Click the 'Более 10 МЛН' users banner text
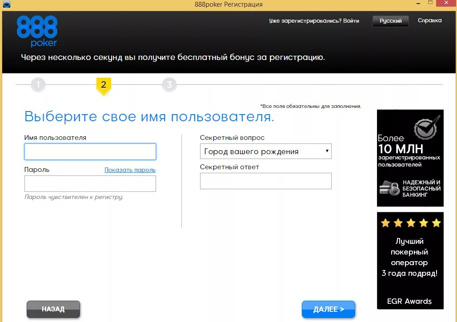Viewport: 457px width, 322px height. (x=409, y=151)
